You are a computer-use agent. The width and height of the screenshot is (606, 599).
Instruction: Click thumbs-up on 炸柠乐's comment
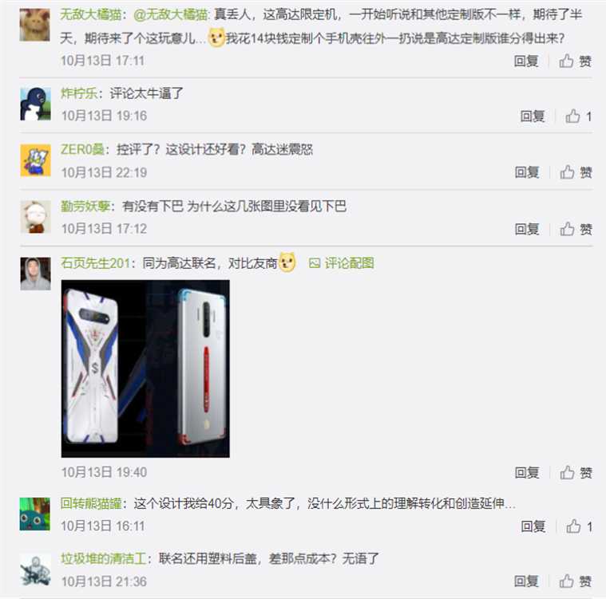578,116
